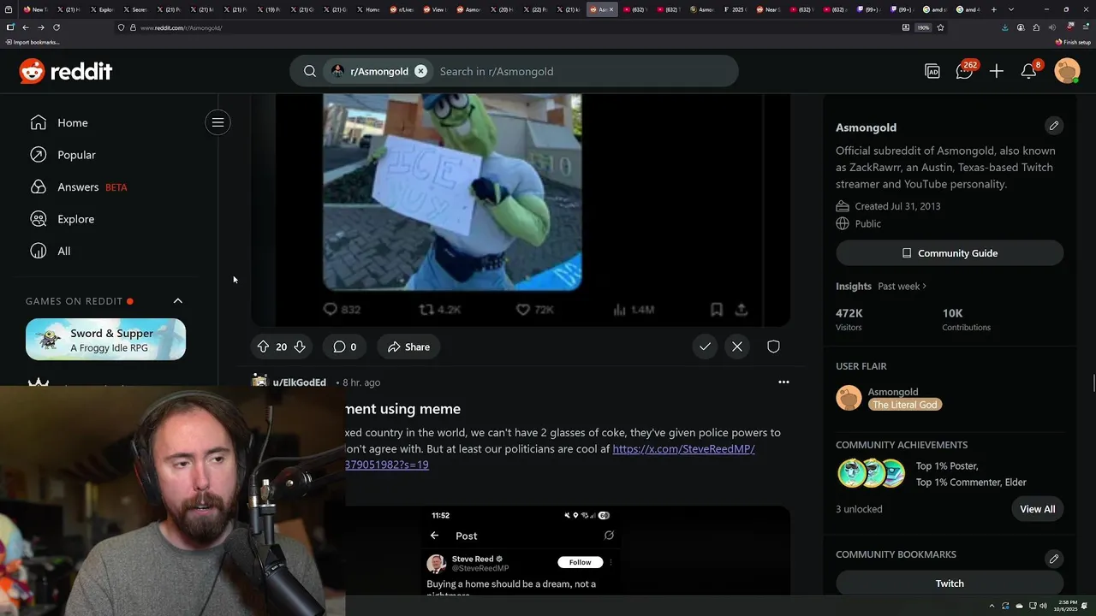Image resolution: width=1096 pixels, height=616 pixels.
Task: Open chat with 262 unread messages
Action: pyautogui.click(x=965, y=71)
